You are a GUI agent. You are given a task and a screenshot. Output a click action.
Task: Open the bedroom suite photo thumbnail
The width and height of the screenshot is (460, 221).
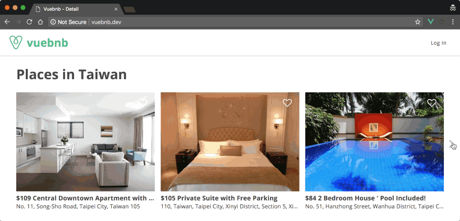coord(230,142)
